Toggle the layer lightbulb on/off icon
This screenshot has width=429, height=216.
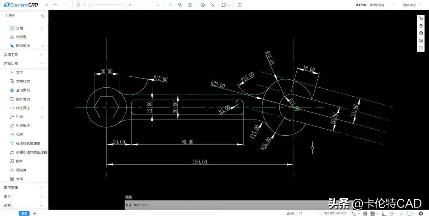(79, 5)
